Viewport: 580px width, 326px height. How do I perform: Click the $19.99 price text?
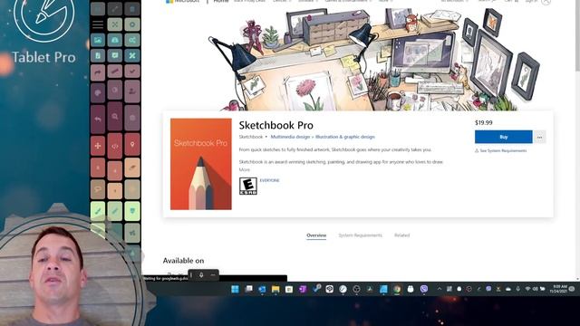coord(483,123)
